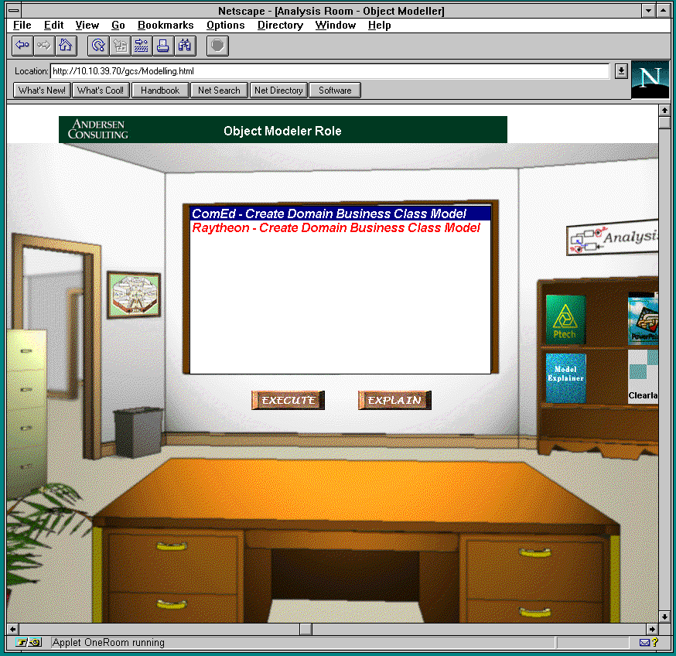Open the Directory menu
Screen dimensions: 676x656
(x=280, y=25)
